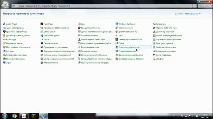Click the Windows Start button

pyautogui.click(x=5, y=116)
